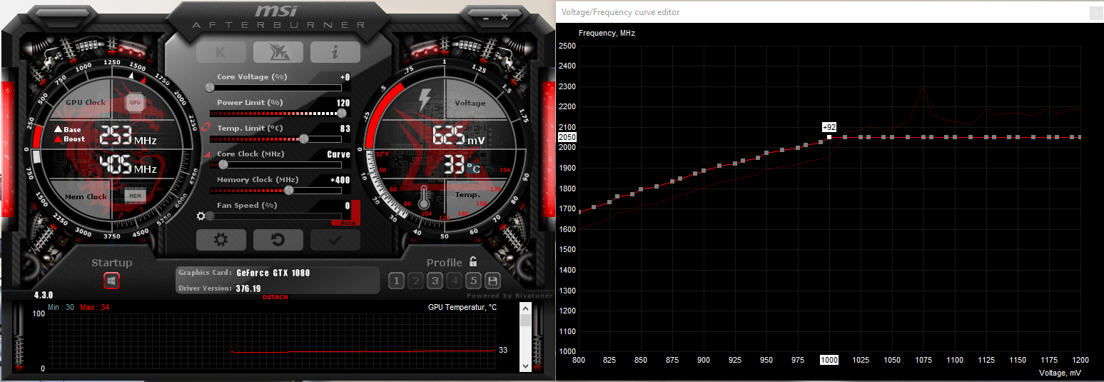Image resolution: width=1104 pixels, height=382 pixels.
Task: Click the driver version 376.19 text
Action: (x=247, y=288)
